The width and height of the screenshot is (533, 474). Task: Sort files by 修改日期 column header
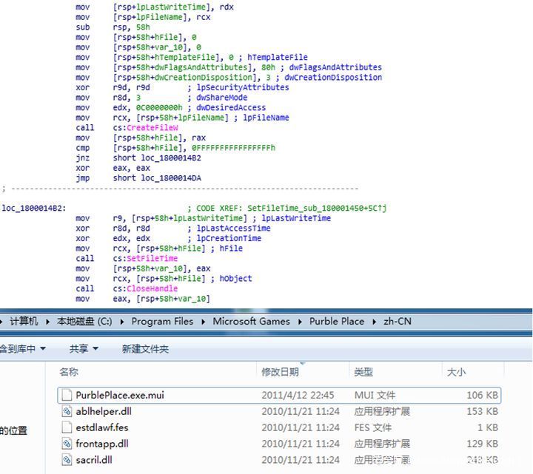280,372
